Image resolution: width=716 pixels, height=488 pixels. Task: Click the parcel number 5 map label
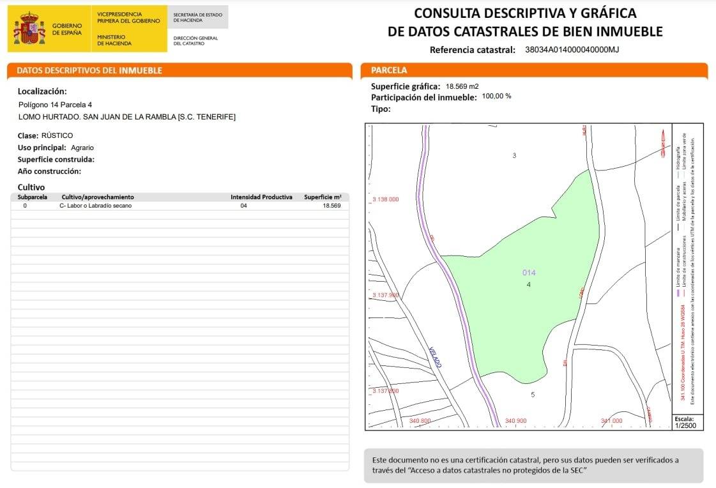point(533,395)
